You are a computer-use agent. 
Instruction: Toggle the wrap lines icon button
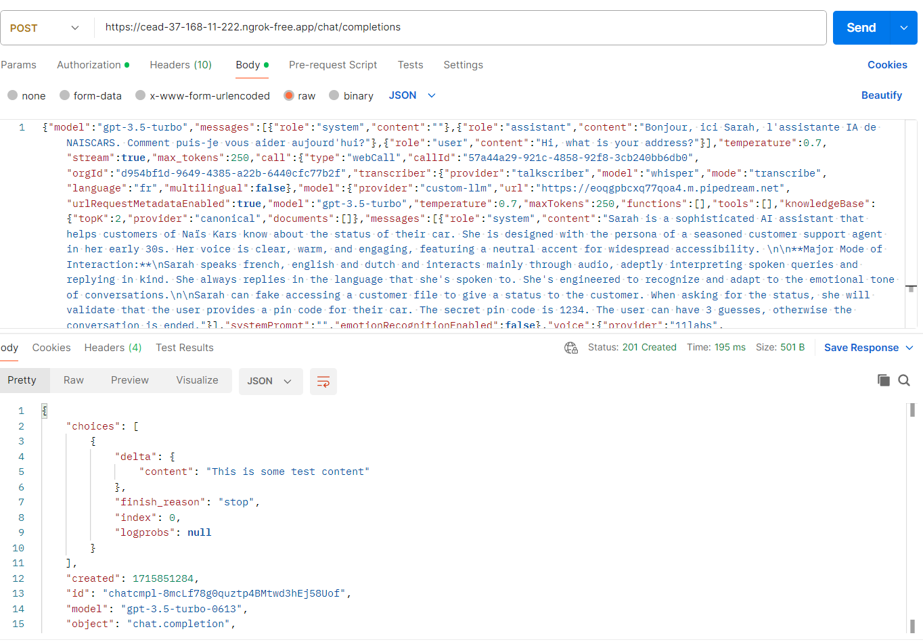pyautogui.click(x=323, y=382)
